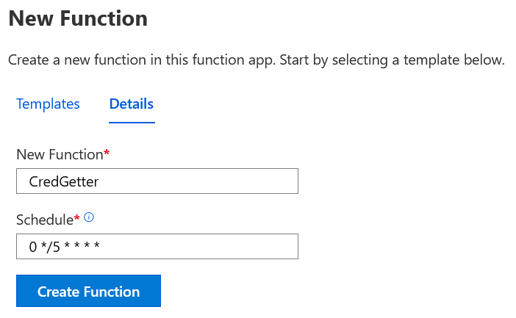This screenshot has width=516, height=318.
Task: Click the Create Function button
Action: coord(88,291)
